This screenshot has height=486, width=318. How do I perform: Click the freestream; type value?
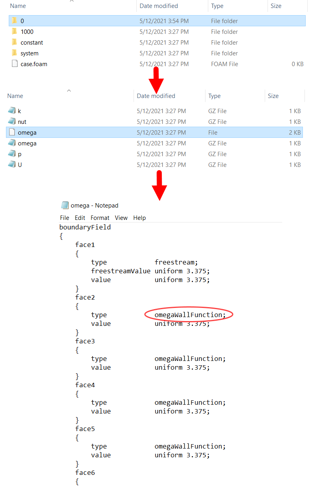coord(176,262)
